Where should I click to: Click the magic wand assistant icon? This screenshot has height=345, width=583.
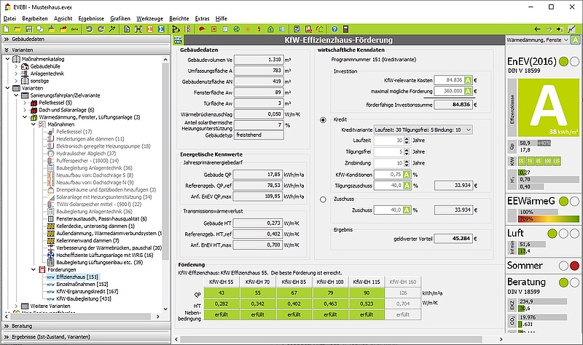112,29
